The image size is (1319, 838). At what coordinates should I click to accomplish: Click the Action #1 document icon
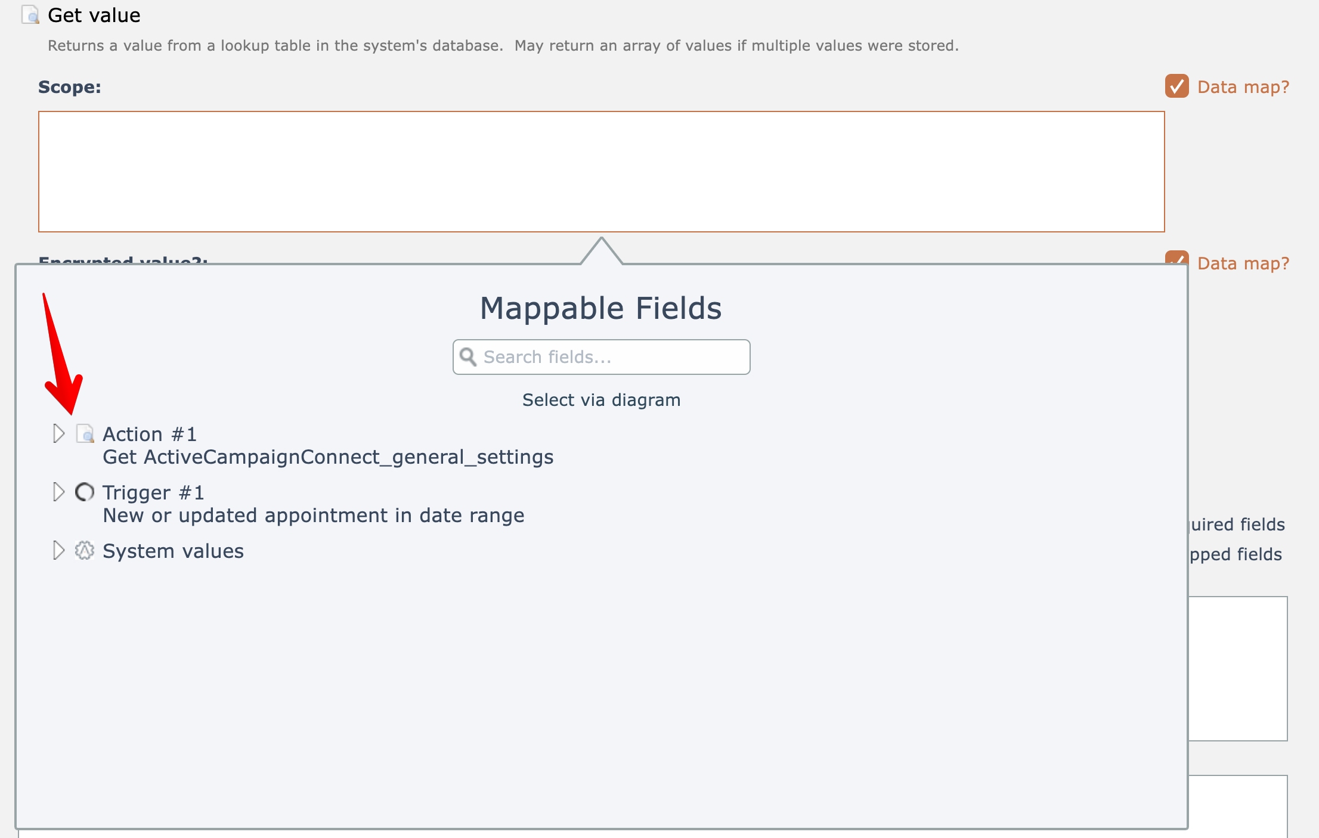(x=85, y=434)
